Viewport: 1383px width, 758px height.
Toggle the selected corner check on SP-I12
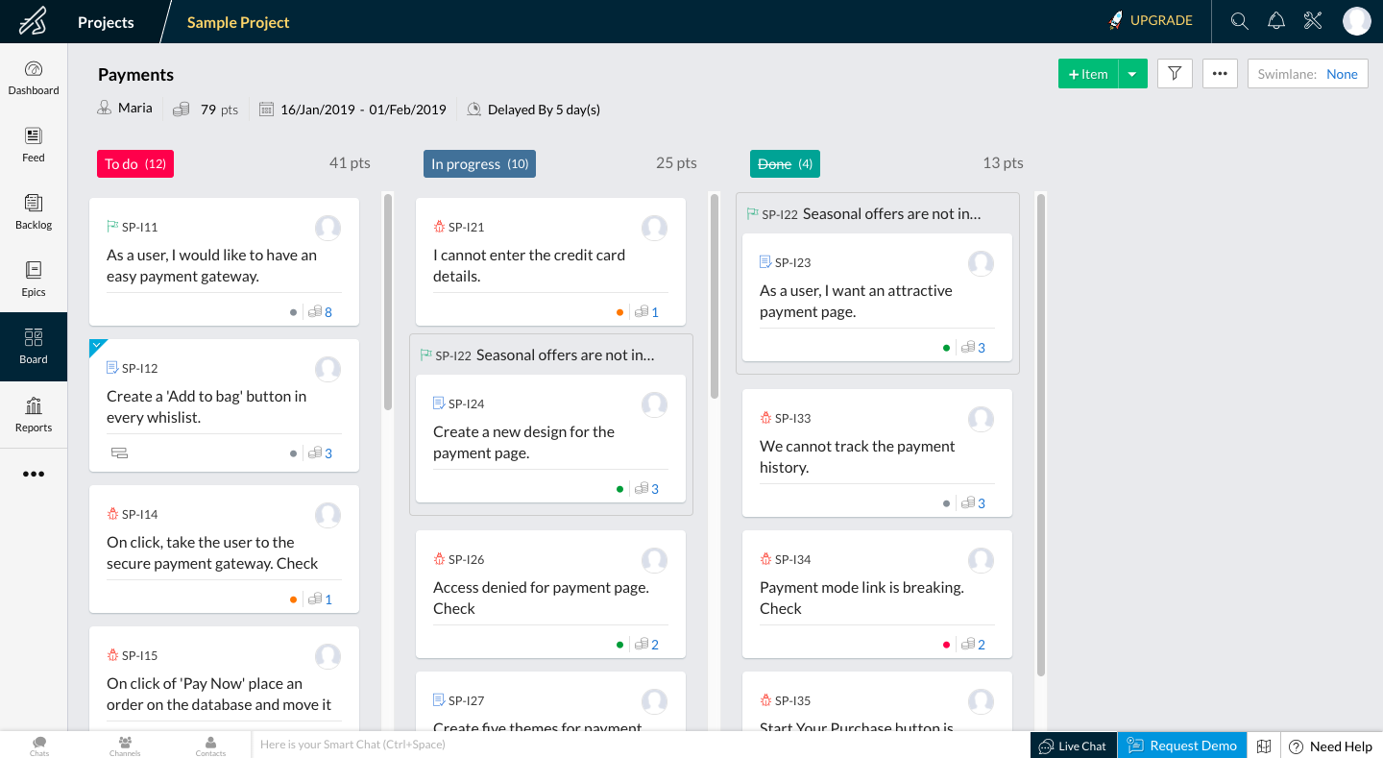tap(96, 346)
